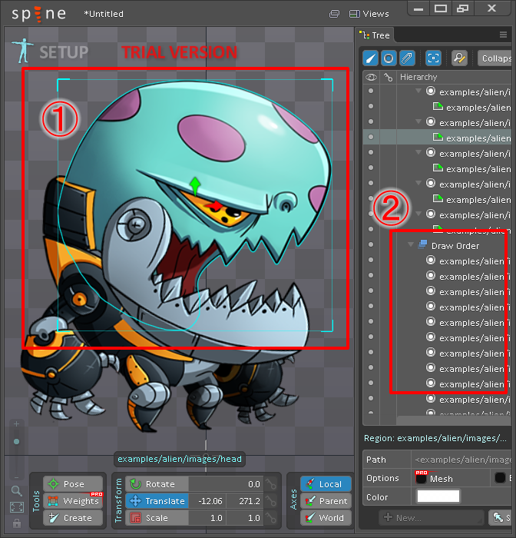
Task: Click the Collapse button in Tree toolbar
Action: pyautogui.click(x=496, y=58)
